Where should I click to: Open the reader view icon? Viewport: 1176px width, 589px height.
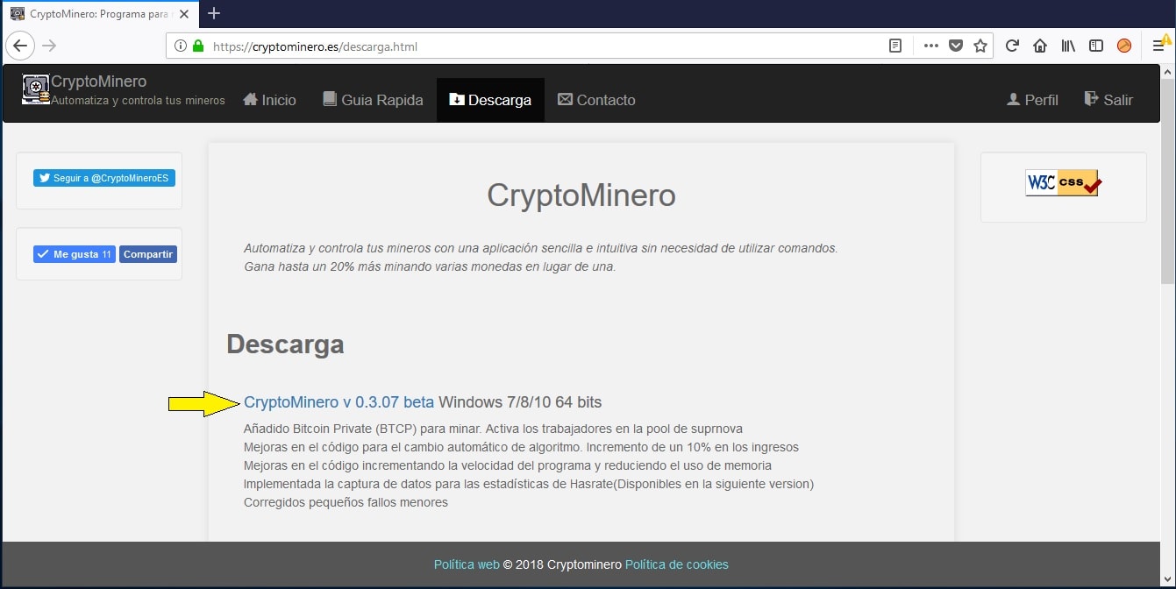[x=894, y=46]
